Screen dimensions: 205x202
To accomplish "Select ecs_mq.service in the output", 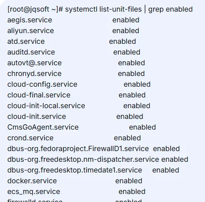I will click(x=33, y=192).
